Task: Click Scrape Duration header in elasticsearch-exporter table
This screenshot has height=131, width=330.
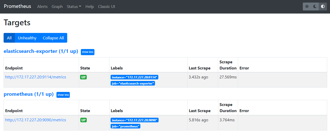Action: pos(228,65)
